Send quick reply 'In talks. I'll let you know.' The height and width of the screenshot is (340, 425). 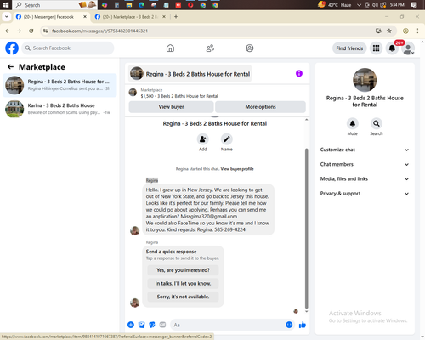pyautogui.click(x=183, y=283)
